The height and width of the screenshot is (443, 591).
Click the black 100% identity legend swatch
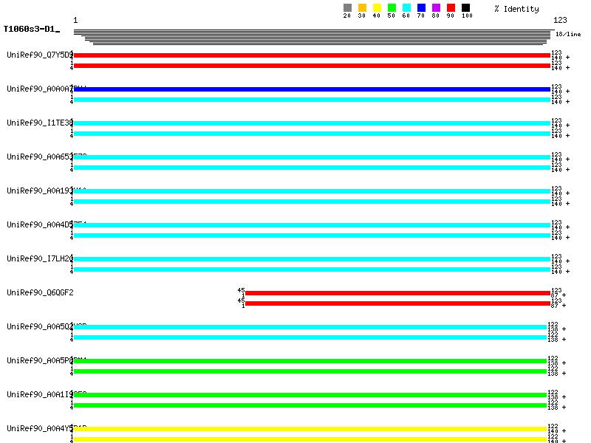[x=465, y=8]
